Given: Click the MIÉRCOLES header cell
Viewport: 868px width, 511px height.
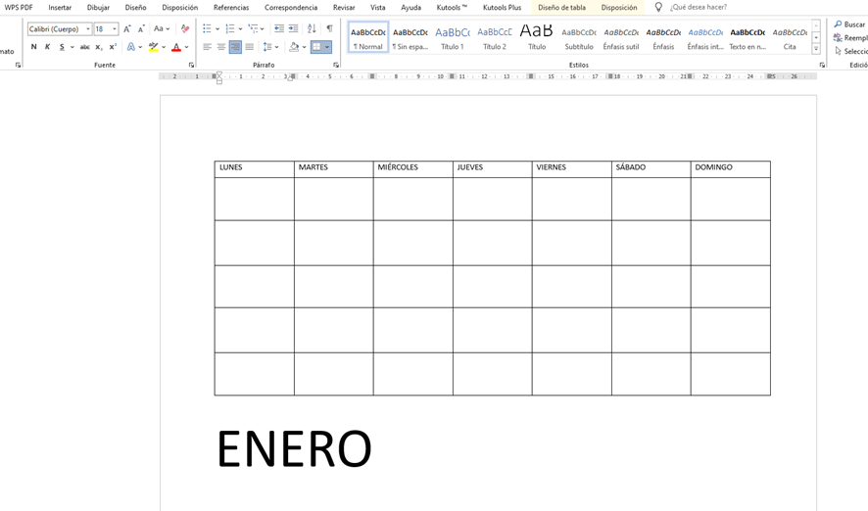Looking at the screenshot, I should tap(413, 168).
